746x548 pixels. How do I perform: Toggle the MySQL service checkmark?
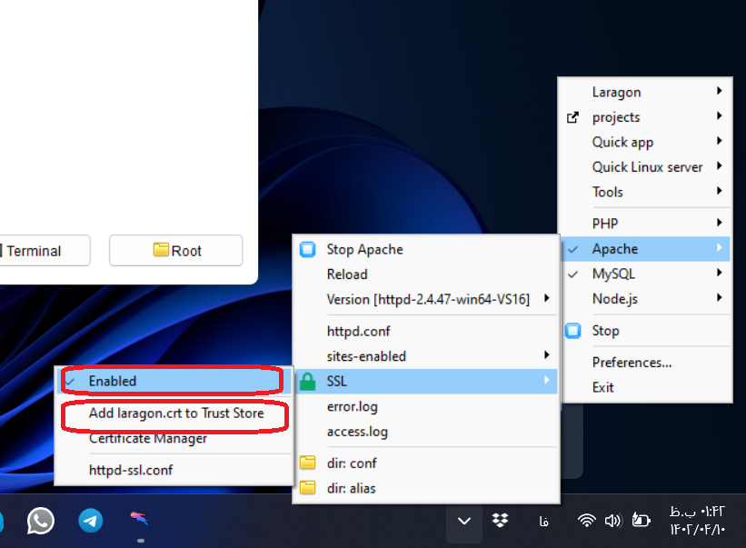573,274
